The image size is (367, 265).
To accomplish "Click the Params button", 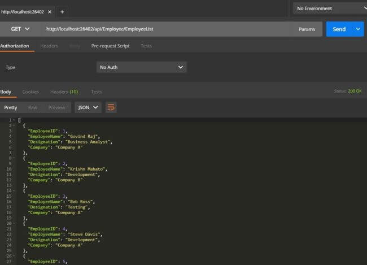I will [307, 29].
